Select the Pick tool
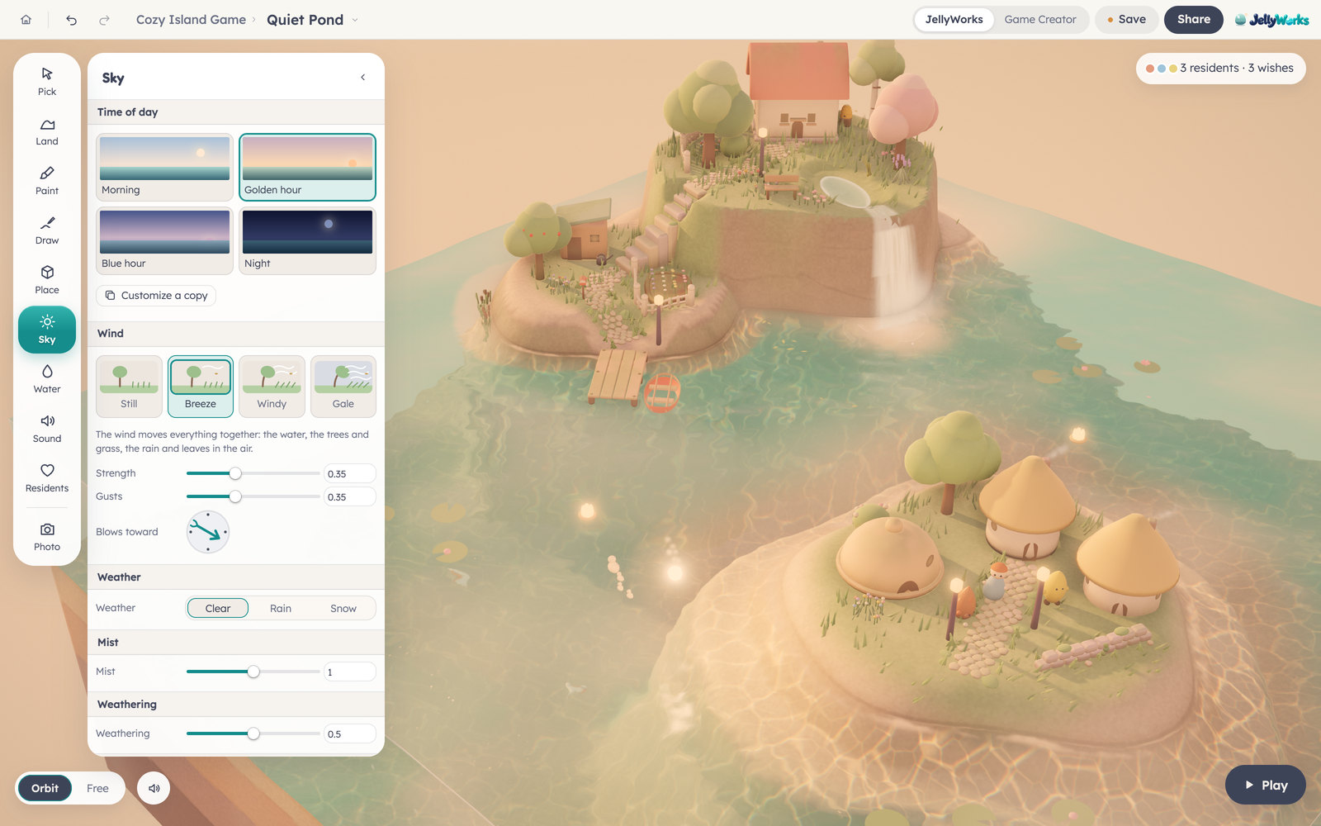The image size is (1321, 826). click(x=47, y=82)
